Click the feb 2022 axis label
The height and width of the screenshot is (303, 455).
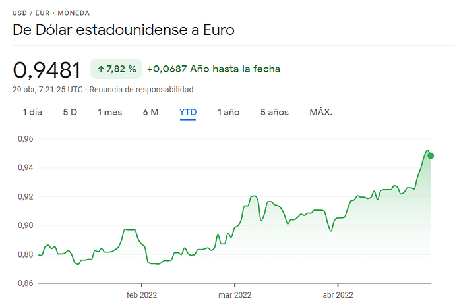click(x=142, y=294)
